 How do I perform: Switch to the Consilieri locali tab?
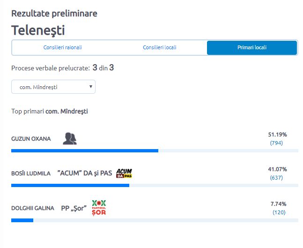click(x=159, y=47)
